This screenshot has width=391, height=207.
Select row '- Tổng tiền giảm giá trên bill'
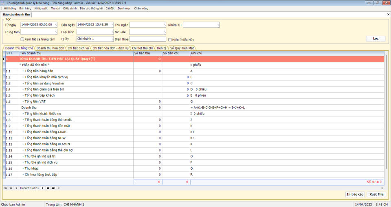tap(195, 89)
